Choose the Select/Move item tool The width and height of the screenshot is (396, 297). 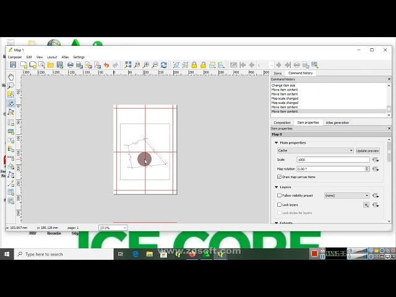pos(11,95)
